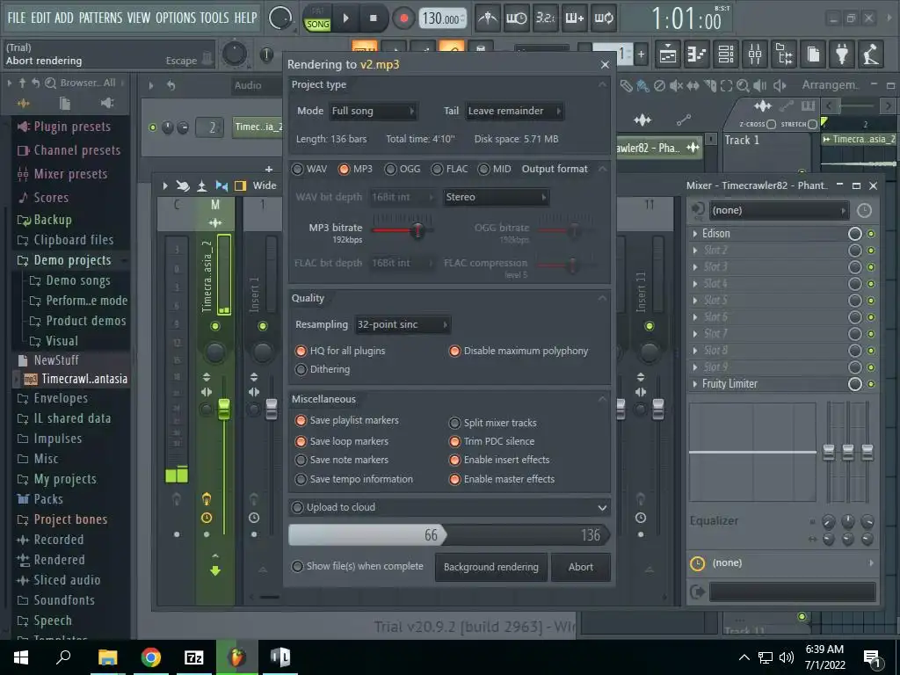Screen dimensions: 900x675
Task: Open the Mode dropdown Full song
Action: coord(373,111)
